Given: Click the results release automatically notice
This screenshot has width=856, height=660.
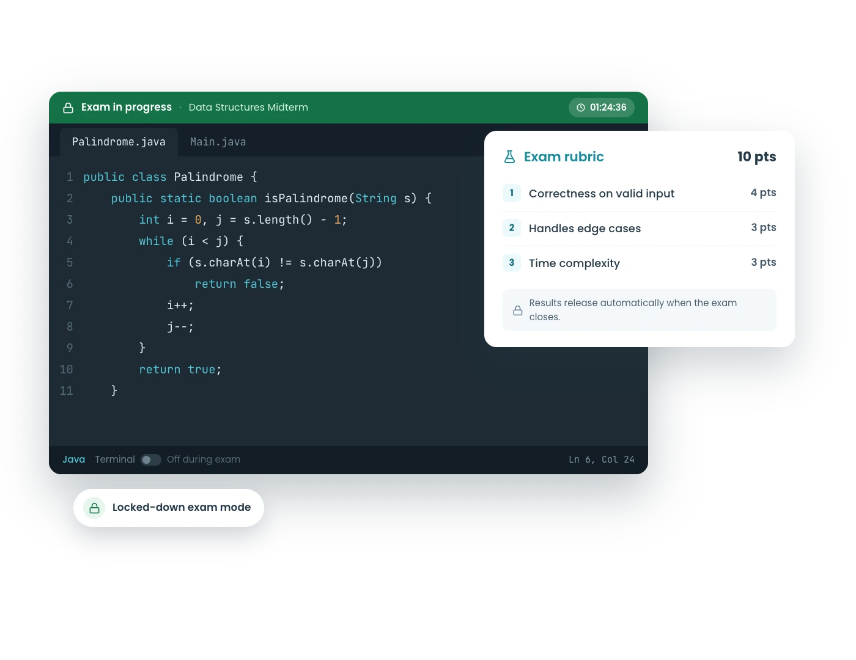Looking at the screenshot, I should coord(640,310).
